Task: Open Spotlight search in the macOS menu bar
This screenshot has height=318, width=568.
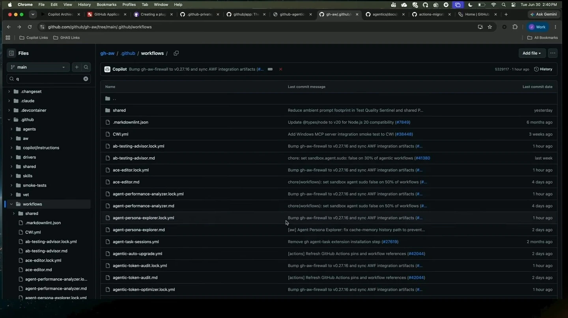Action: pos(504,5)
